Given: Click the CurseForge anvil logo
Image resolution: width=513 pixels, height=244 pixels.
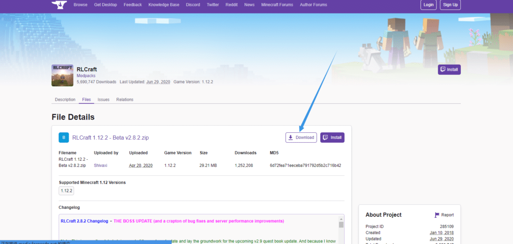Looking at the screenshot, I should pyautogui.click(x=59, y=5).
